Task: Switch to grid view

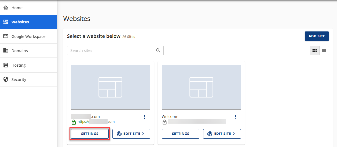Action: (315, 51)
